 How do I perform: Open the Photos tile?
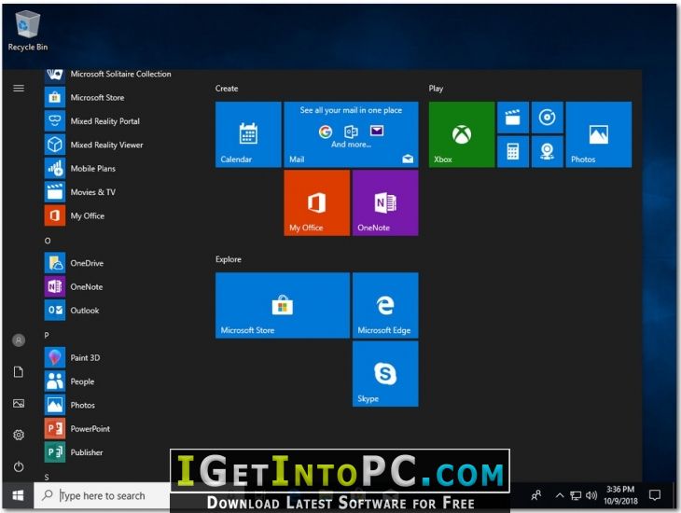click(599, 134)
